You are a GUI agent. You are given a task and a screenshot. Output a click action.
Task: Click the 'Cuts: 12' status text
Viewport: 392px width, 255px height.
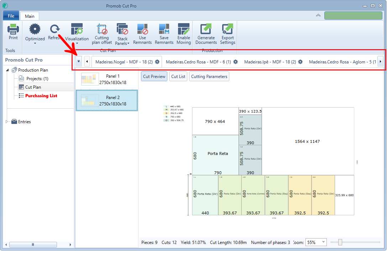coord(169,242)
